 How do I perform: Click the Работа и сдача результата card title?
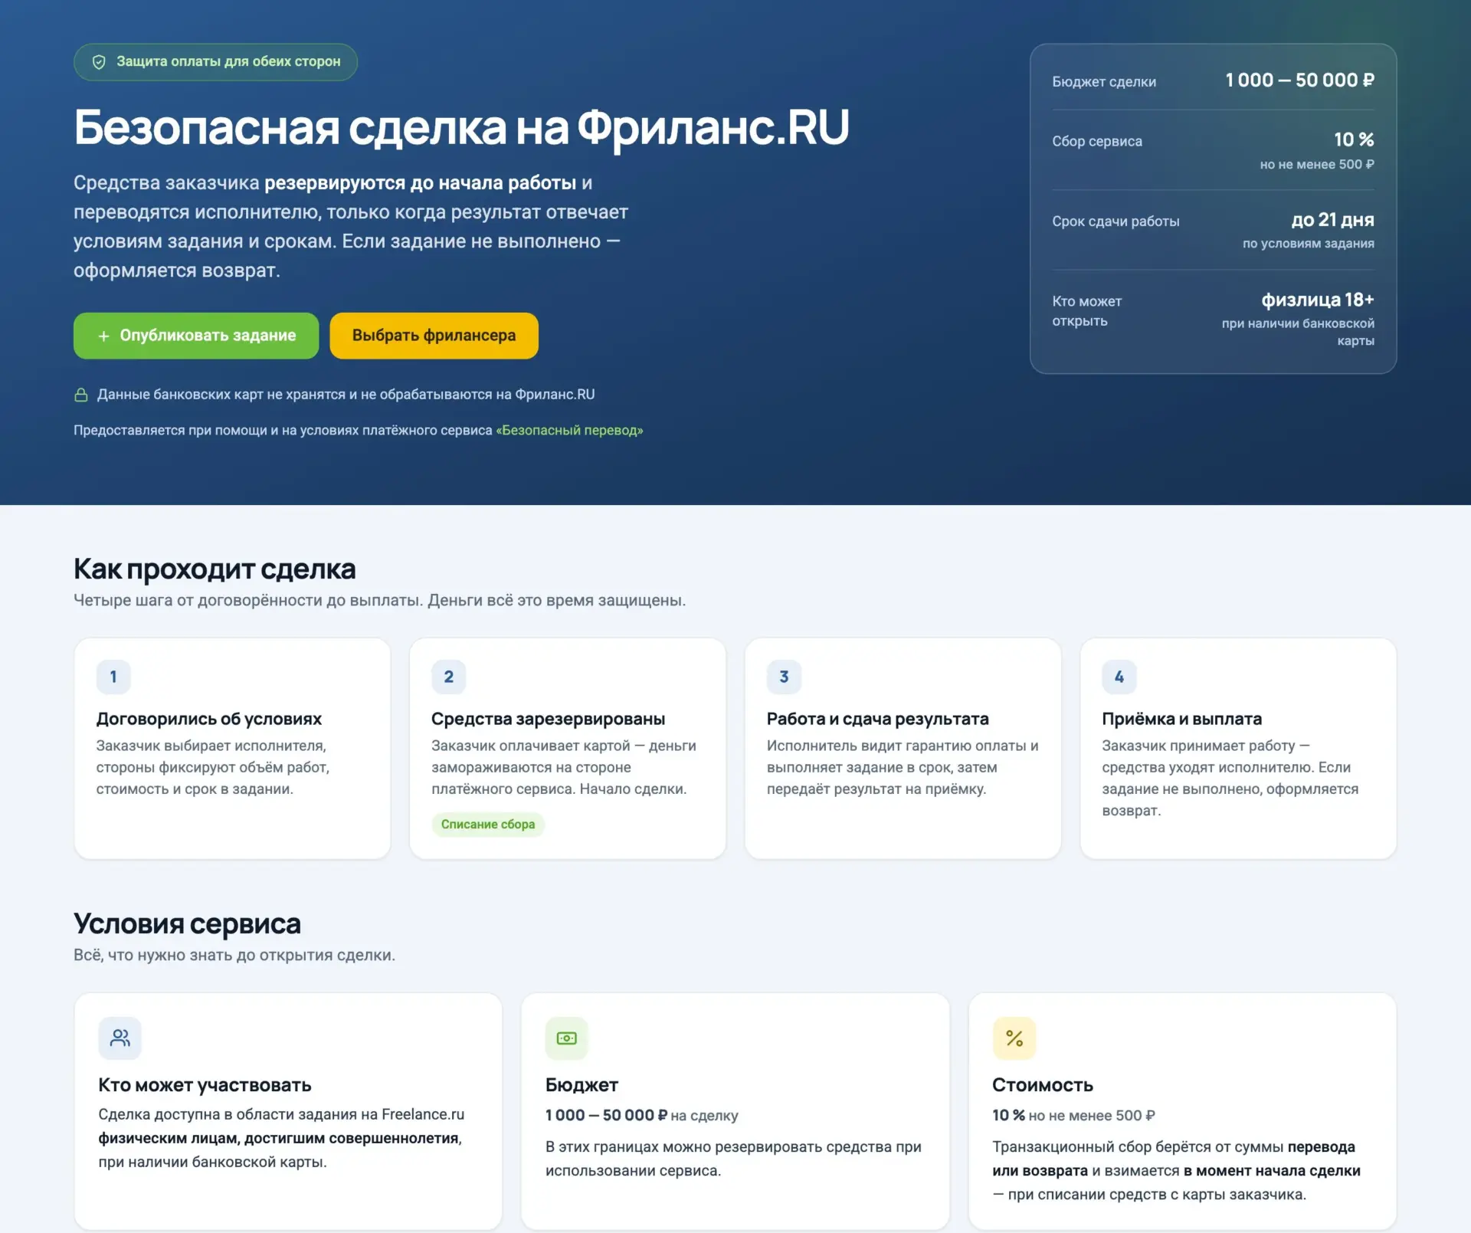point(877,719)
